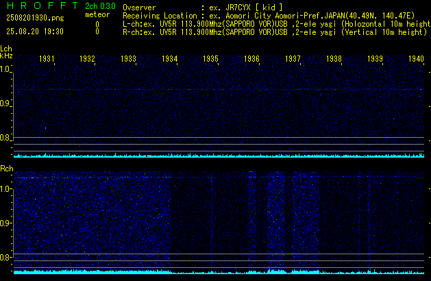431x281 pixels.
Task: Select the R-ch receiver description line
Action: tap(275, 32)
